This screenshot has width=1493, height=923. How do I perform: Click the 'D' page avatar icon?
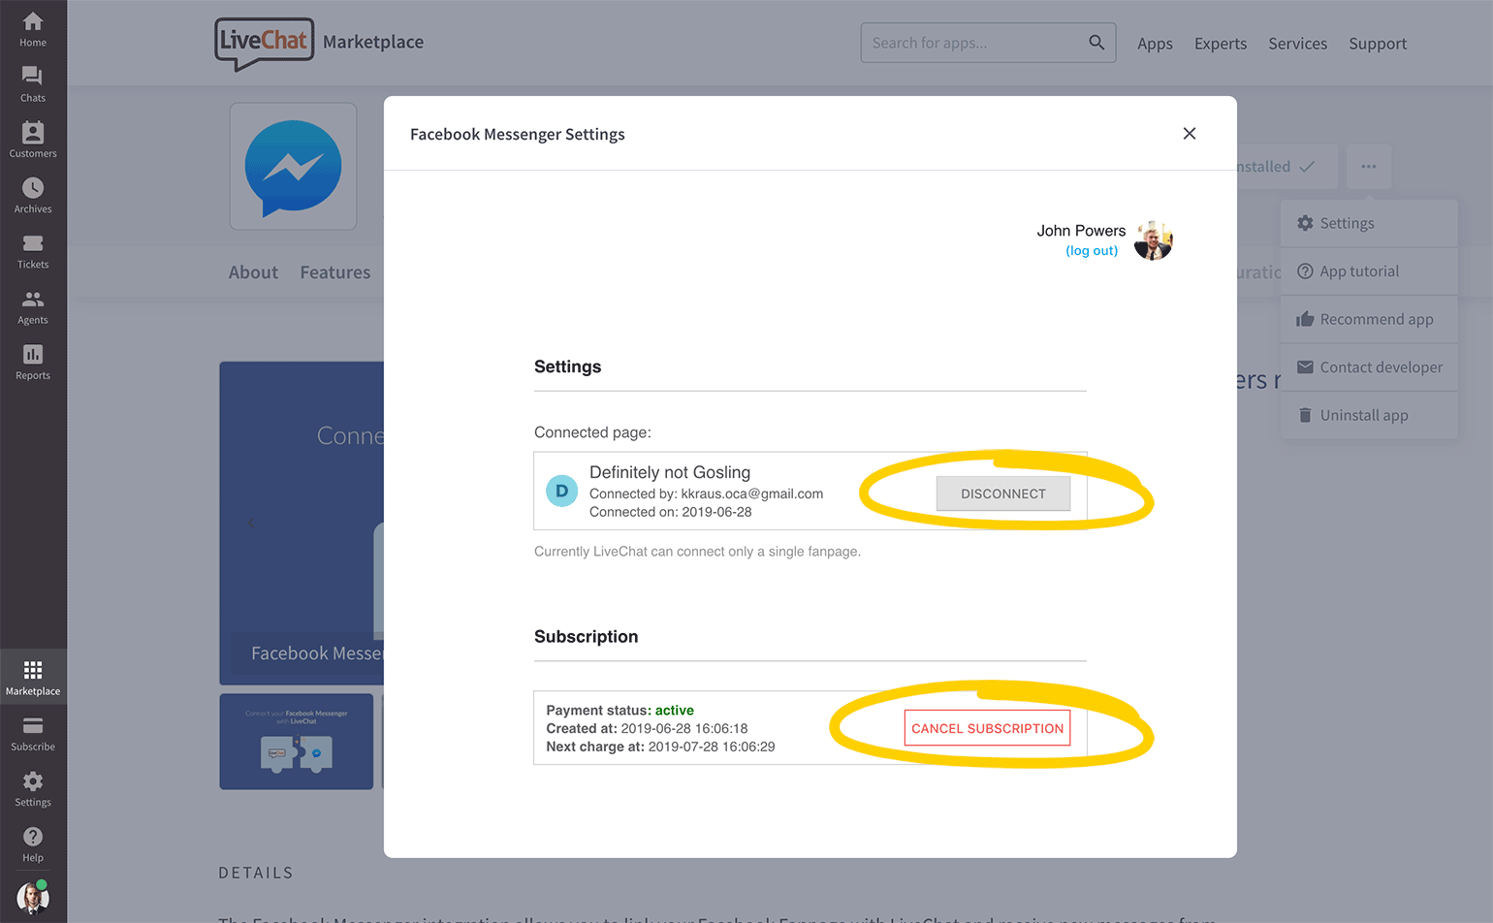pos(562,491)
